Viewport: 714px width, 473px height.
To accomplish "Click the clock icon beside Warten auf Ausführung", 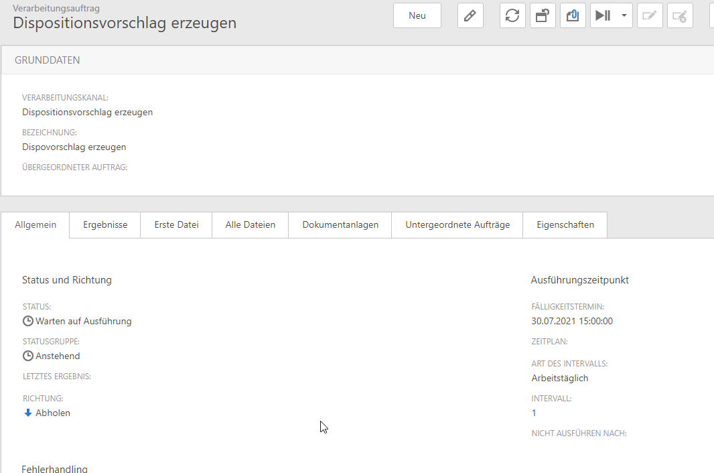I will (28, 321).
